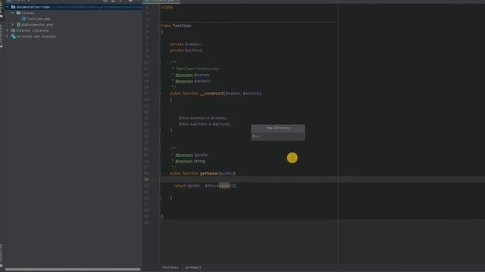This screenshot has height=272, width=485.
Task: Expand Scratches and Consoles node arrow
Action: pyautogui.click(x=7, y=36)
